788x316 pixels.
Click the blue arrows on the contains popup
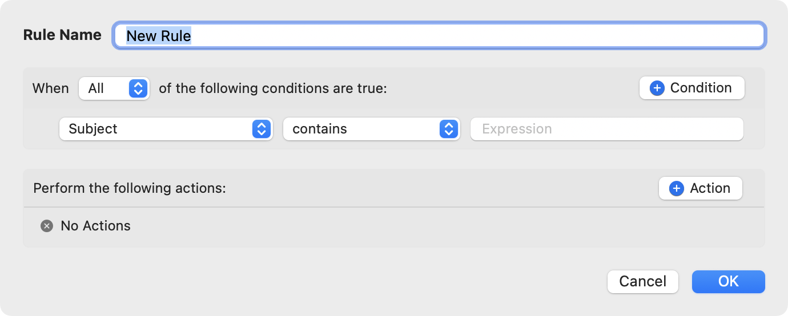449,129
